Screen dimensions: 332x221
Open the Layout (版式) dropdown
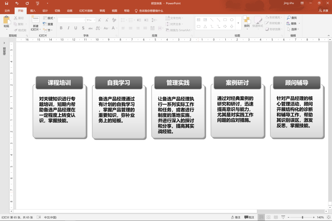(x=49, y=18)
